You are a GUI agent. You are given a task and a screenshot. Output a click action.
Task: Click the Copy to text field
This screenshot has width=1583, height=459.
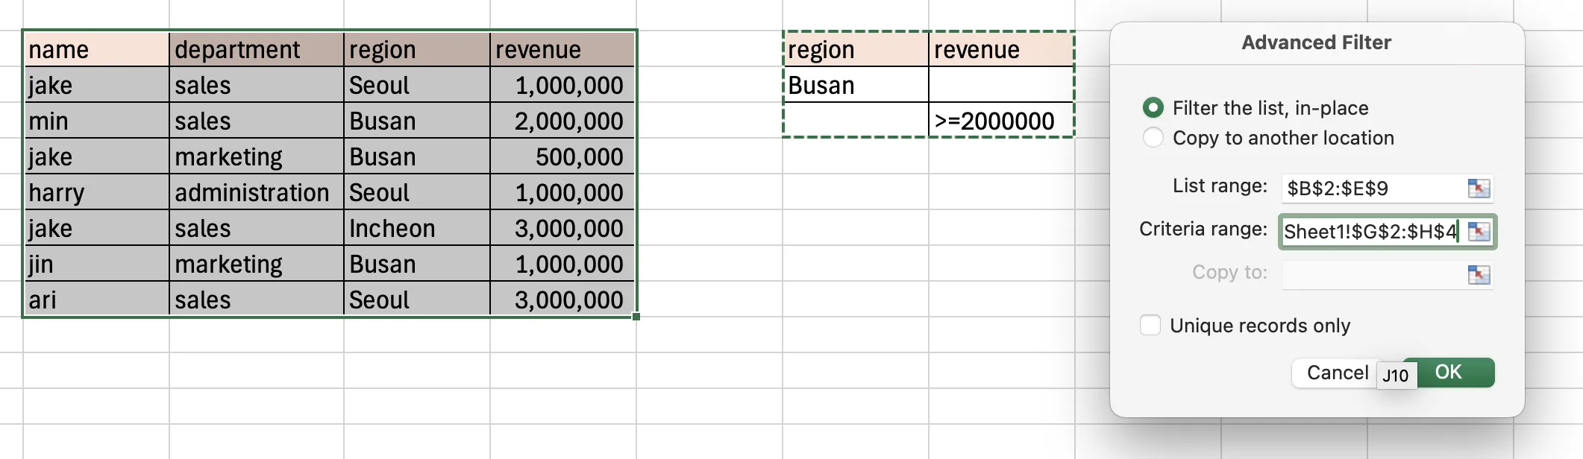click(1373, 275)
